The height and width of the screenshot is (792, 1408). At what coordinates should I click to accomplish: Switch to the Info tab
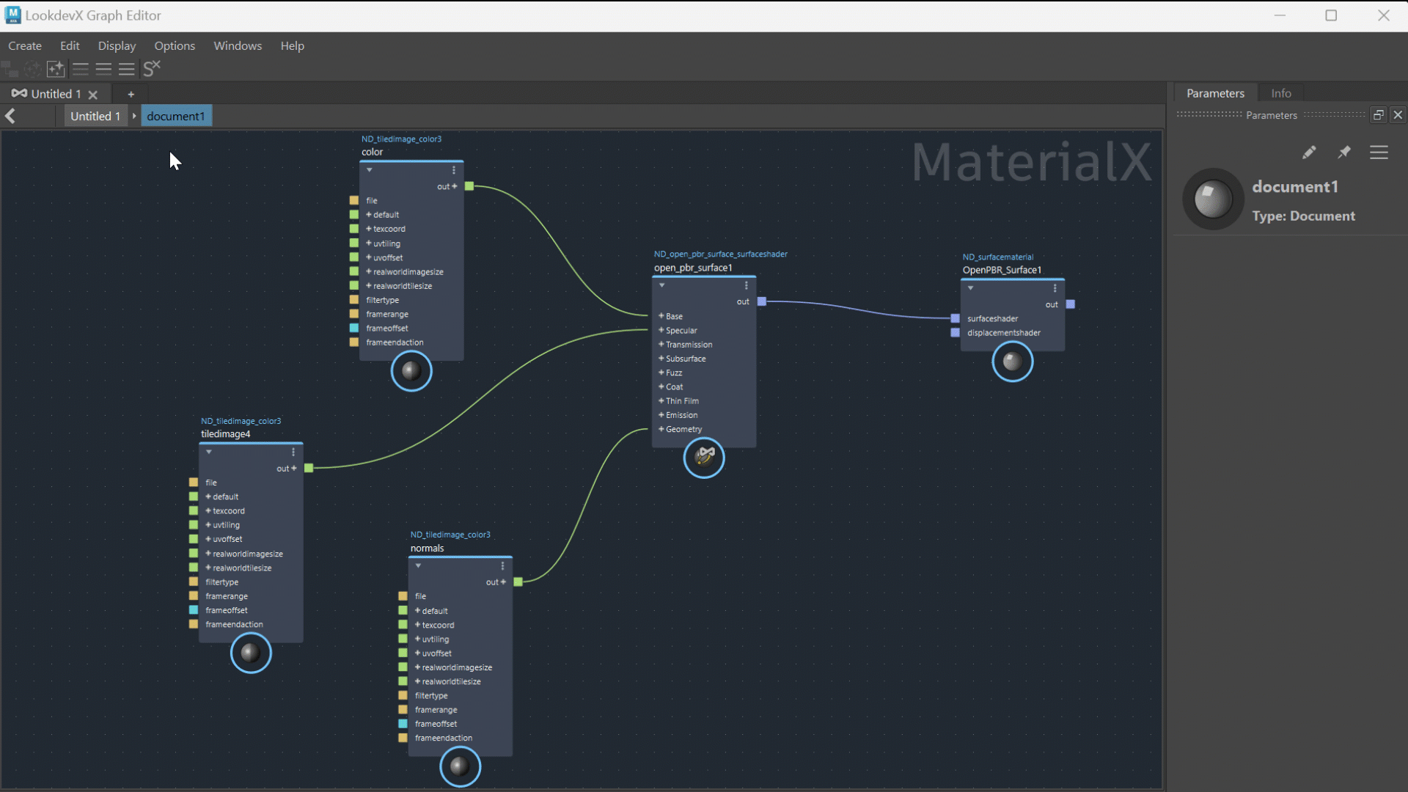coord(1280,93)
